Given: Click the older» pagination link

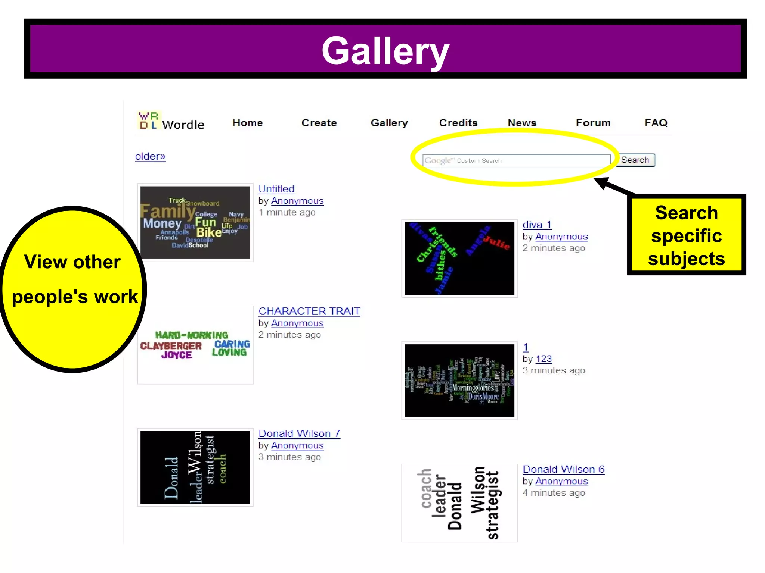Looking at the screenshot, I should coord(150,156).
